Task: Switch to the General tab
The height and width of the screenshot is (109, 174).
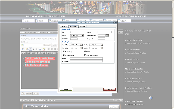Action: (x=64, y=26)
